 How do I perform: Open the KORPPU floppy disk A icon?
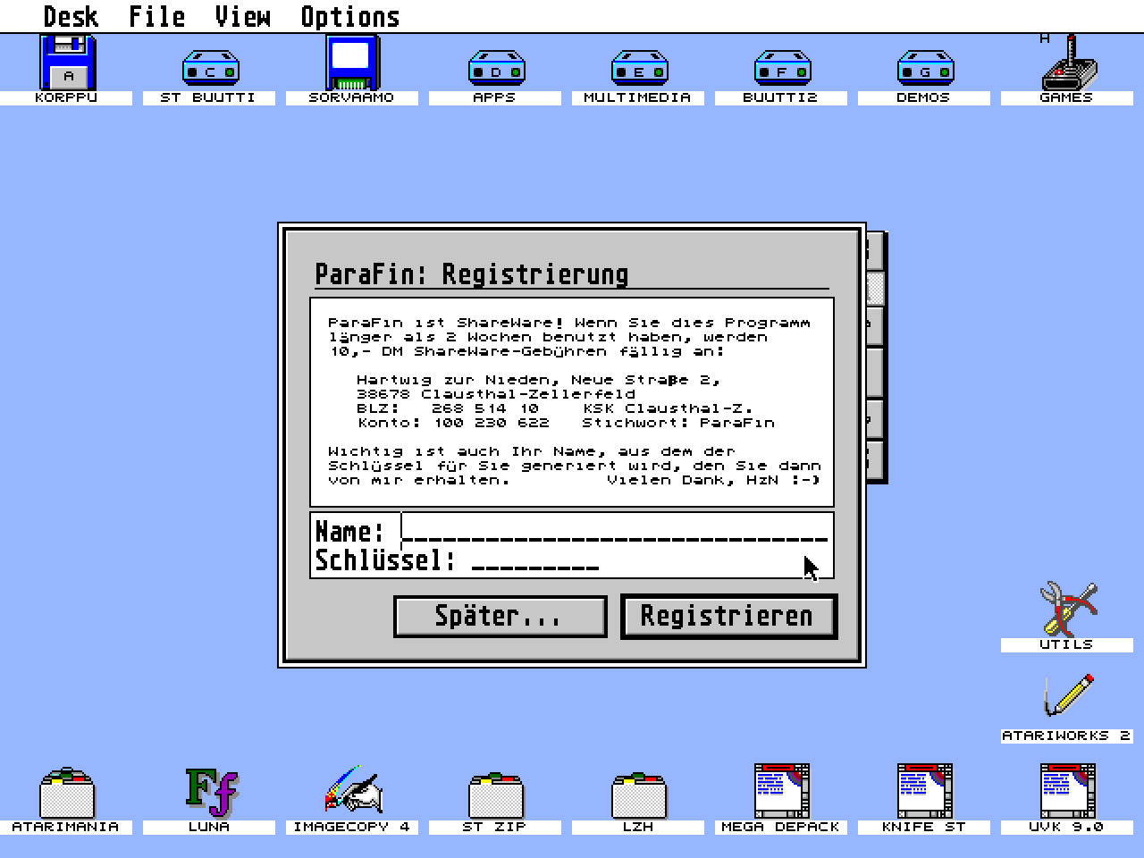[x=67, y=64]
